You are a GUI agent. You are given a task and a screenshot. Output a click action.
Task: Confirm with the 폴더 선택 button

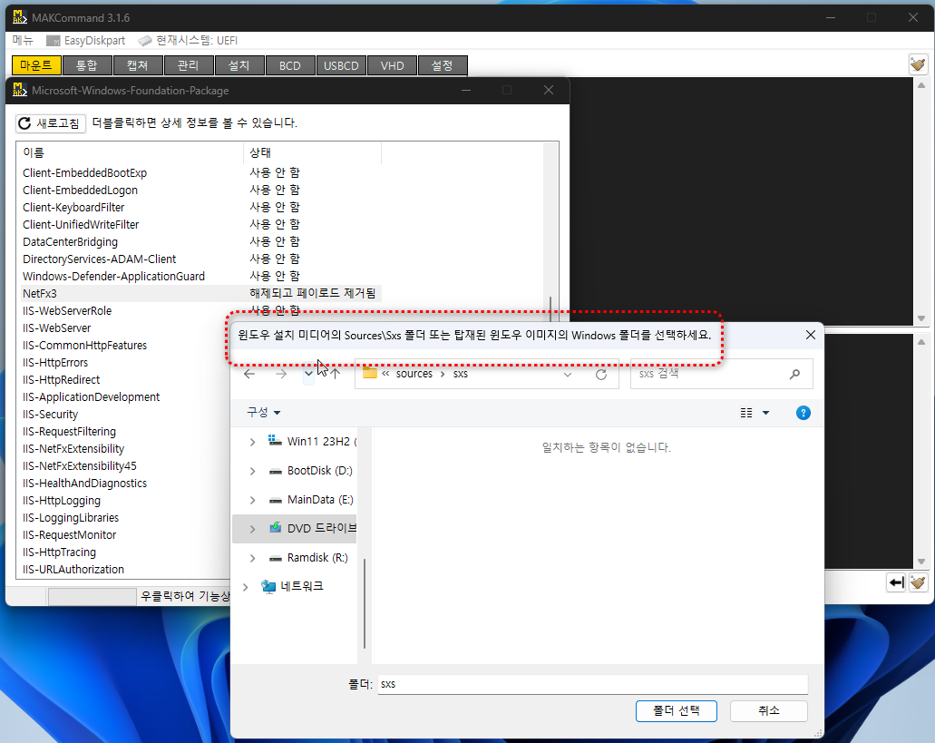coord(677,711)
